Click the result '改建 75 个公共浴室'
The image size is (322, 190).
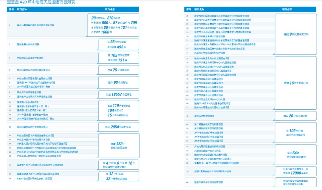118,70
